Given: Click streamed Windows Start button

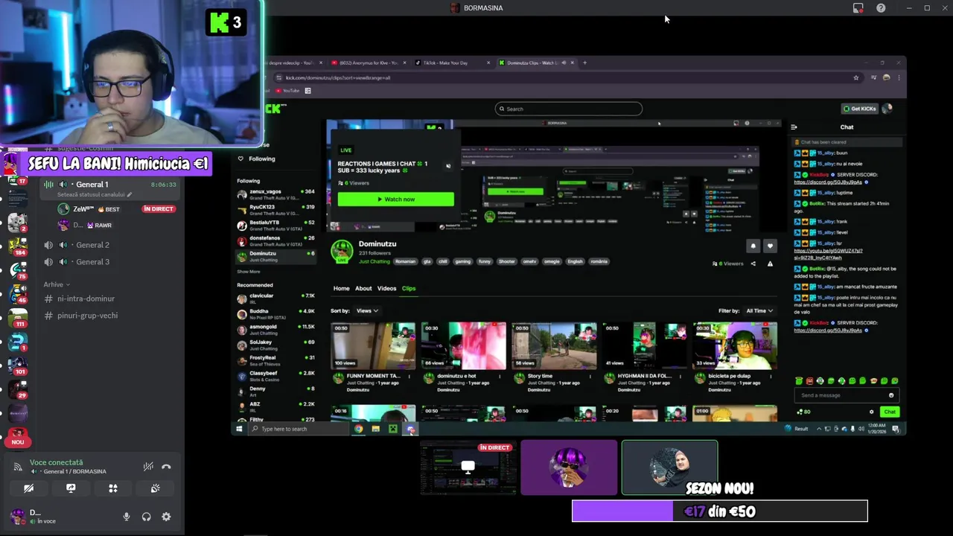Looking at the screenshot, I should tap(240, 429).
